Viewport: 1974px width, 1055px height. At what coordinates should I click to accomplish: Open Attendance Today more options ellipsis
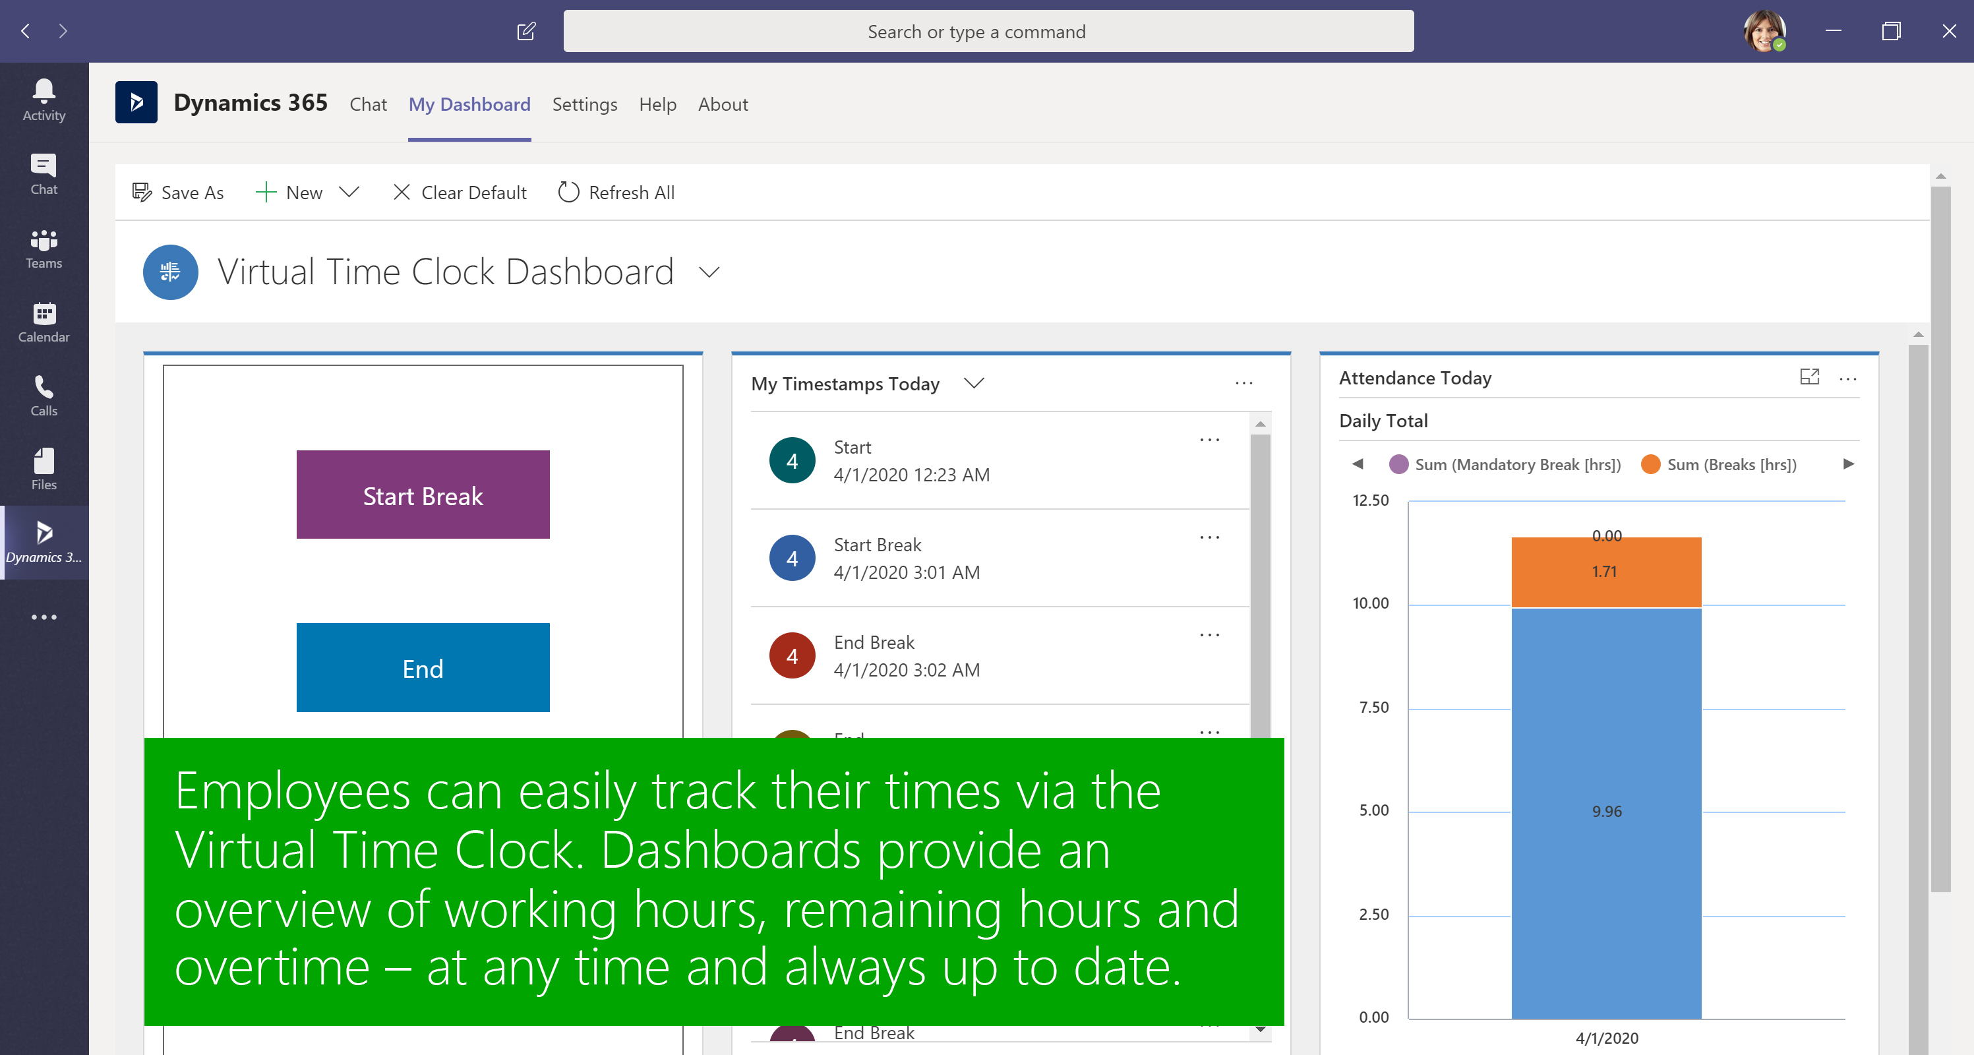point(1848,378)
